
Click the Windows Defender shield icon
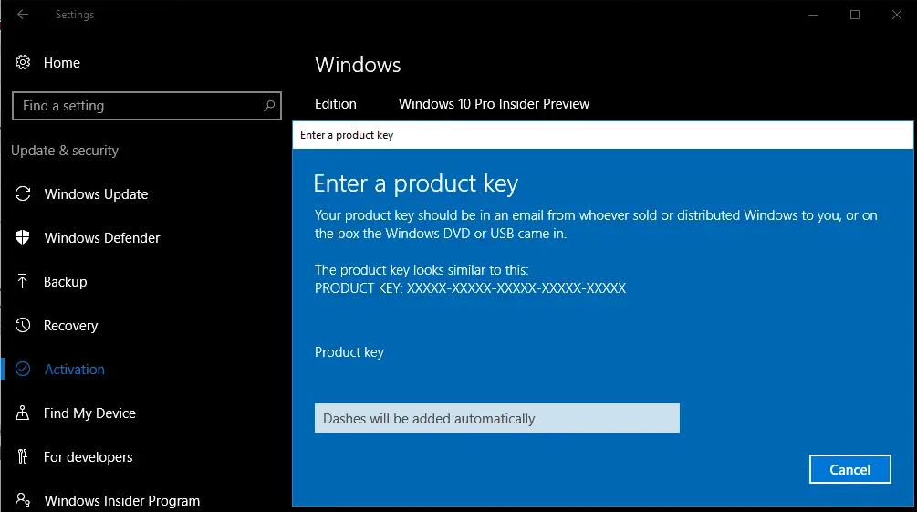[x=23, y=237]
